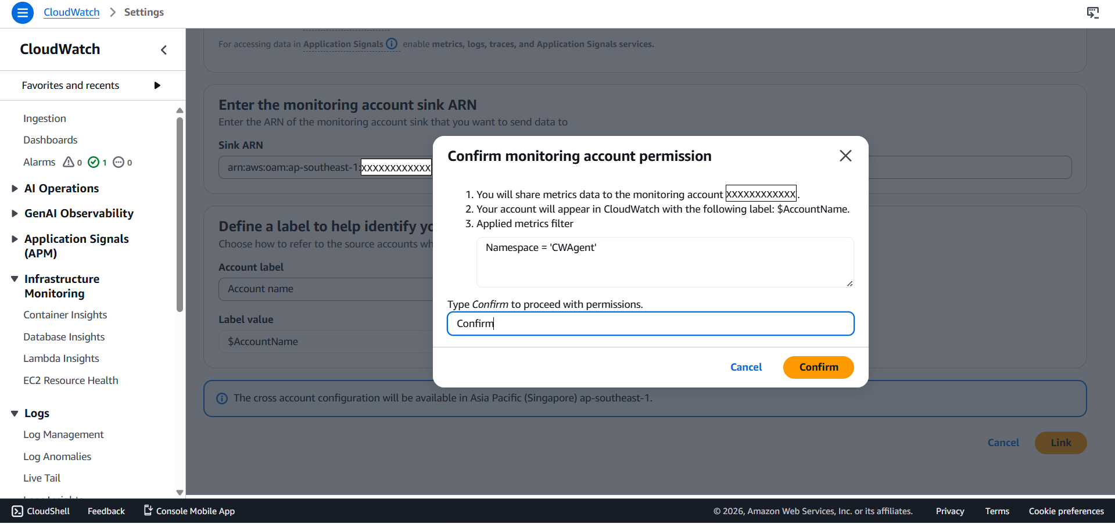Screen dimensions: 1115x524
Task: Click the orange Confirm button
Action: click(819, 367)
